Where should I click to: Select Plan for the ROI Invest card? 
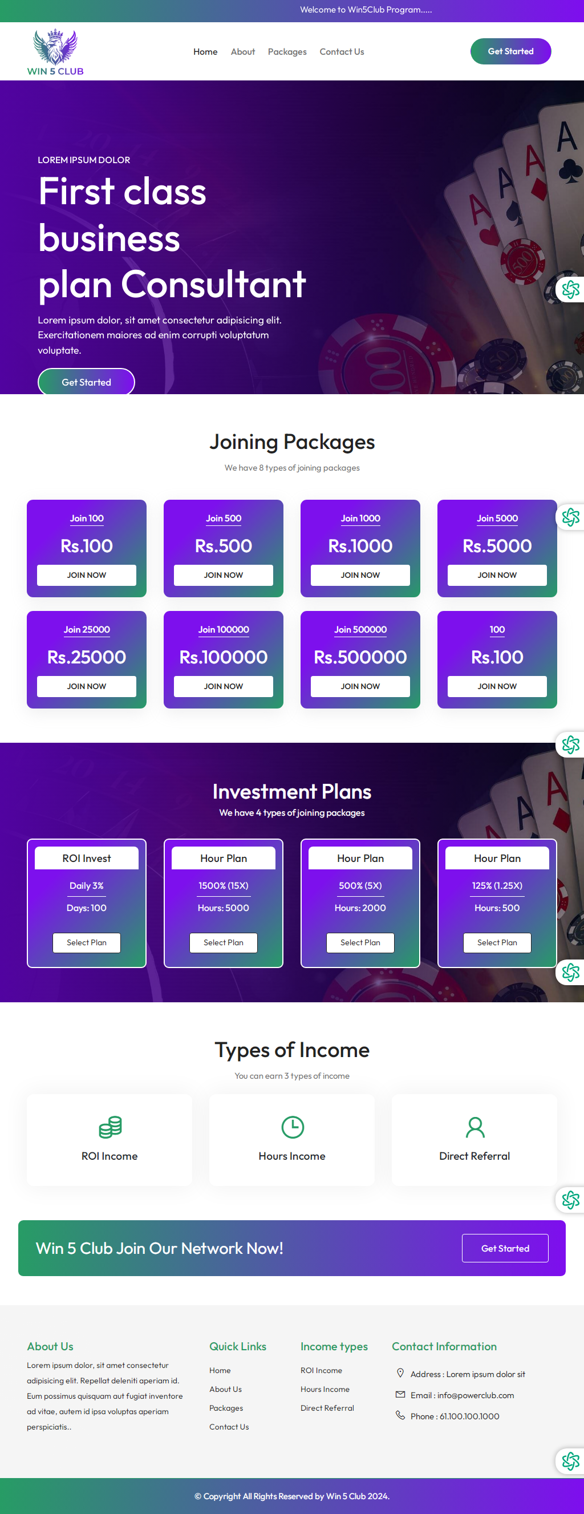pyautogui.click(x=86, y=942)
